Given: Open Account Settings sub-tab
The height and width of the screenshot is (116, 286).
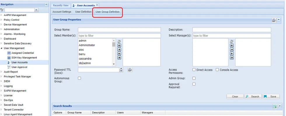Looking at the screenshot, I should 62,12.
